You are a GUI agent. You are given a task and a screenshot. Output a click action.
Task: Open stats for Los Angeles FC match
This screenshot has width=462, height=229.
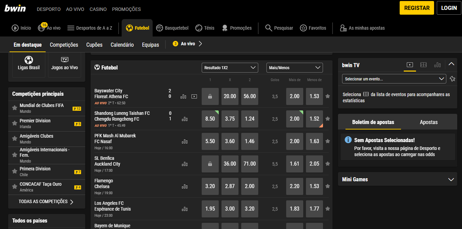coord(185,209)
